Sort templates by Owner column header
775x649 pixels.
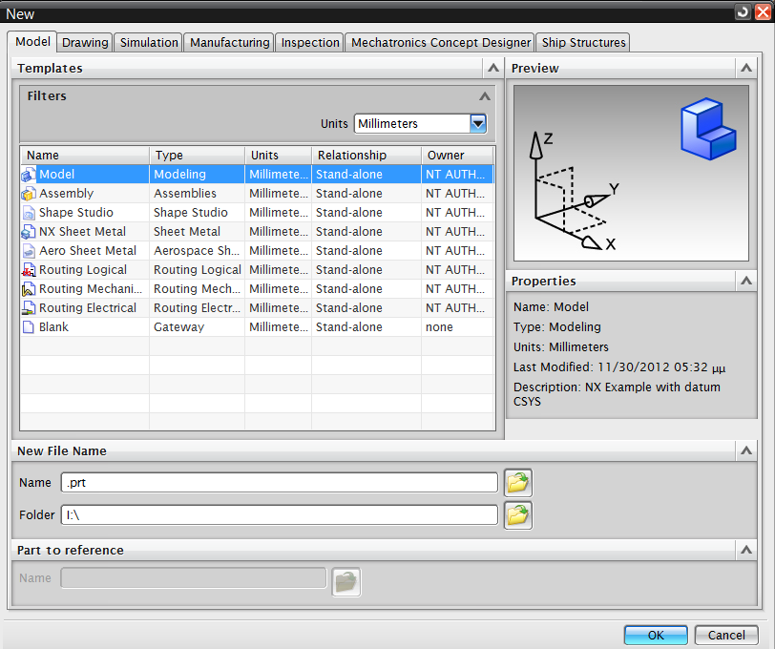click(458, 156)
